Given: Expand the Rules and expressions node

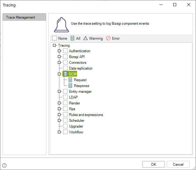Looking at the screenshot, I should tap(59, 114).
